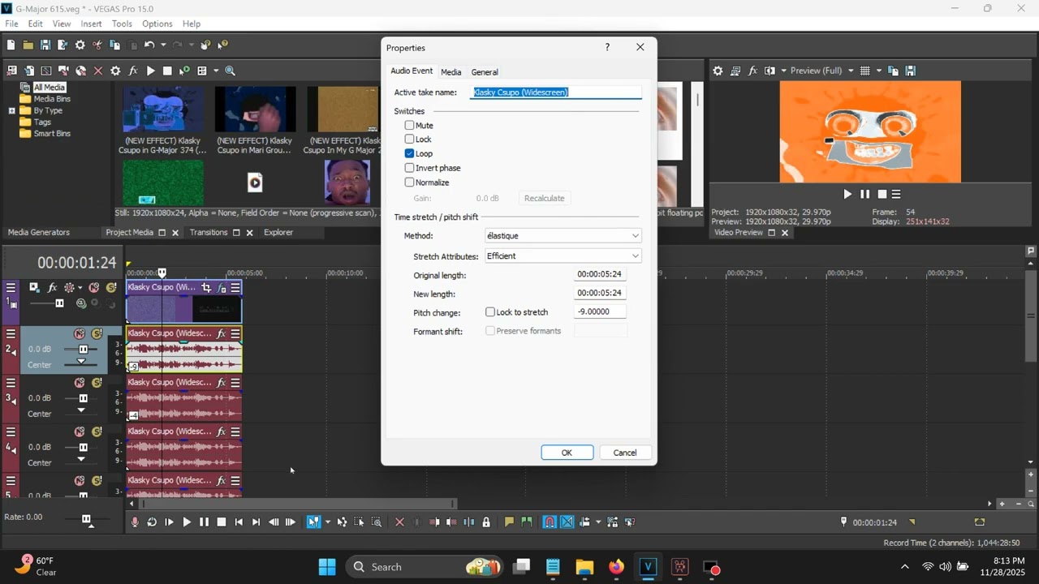Open Stretch Attributes dropdown showing Efficient
Screen dimensions: 1039x584
563,256
